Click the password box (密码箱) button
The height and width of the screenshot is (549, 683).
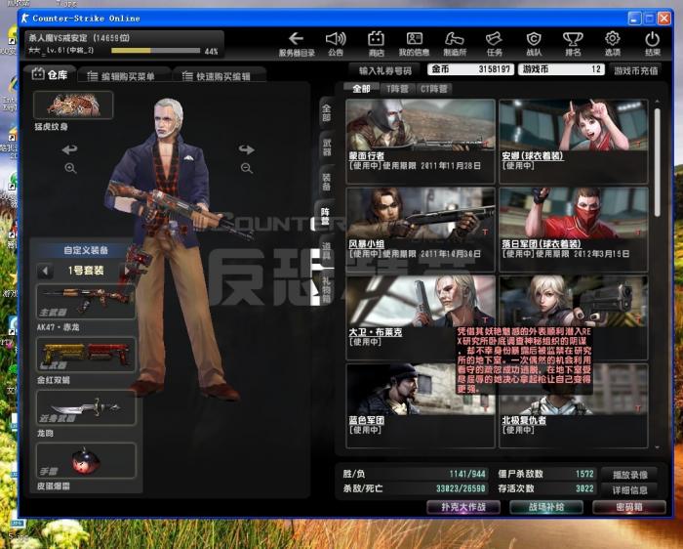pyautogui.click(x=629, y=507)
